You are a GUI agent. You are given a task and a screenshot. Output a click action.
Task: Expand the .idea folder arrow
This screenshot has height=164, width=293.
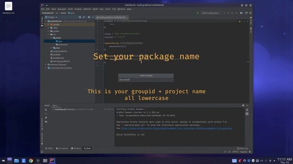[49, 28]
